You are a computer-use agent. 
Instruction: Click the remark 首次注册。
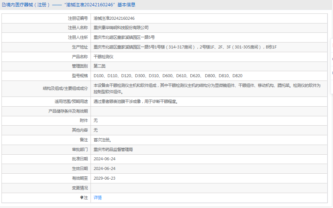[102, 140]
